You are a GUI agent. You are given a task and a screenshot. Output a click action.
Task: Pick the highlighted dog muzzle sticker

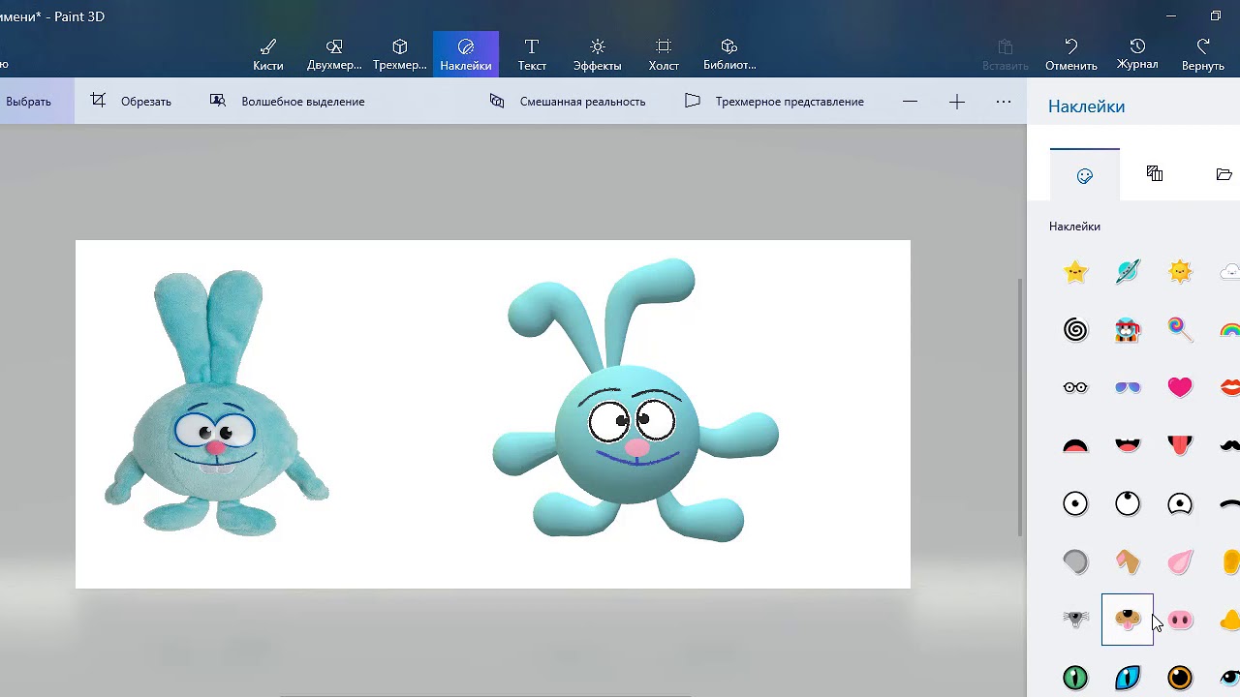pos(1128,620)
